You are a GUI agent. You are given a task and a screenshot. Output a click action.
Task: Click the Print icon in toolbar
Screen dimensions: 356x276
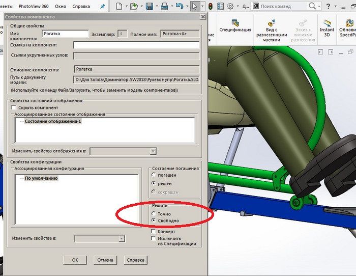(164, 7)
